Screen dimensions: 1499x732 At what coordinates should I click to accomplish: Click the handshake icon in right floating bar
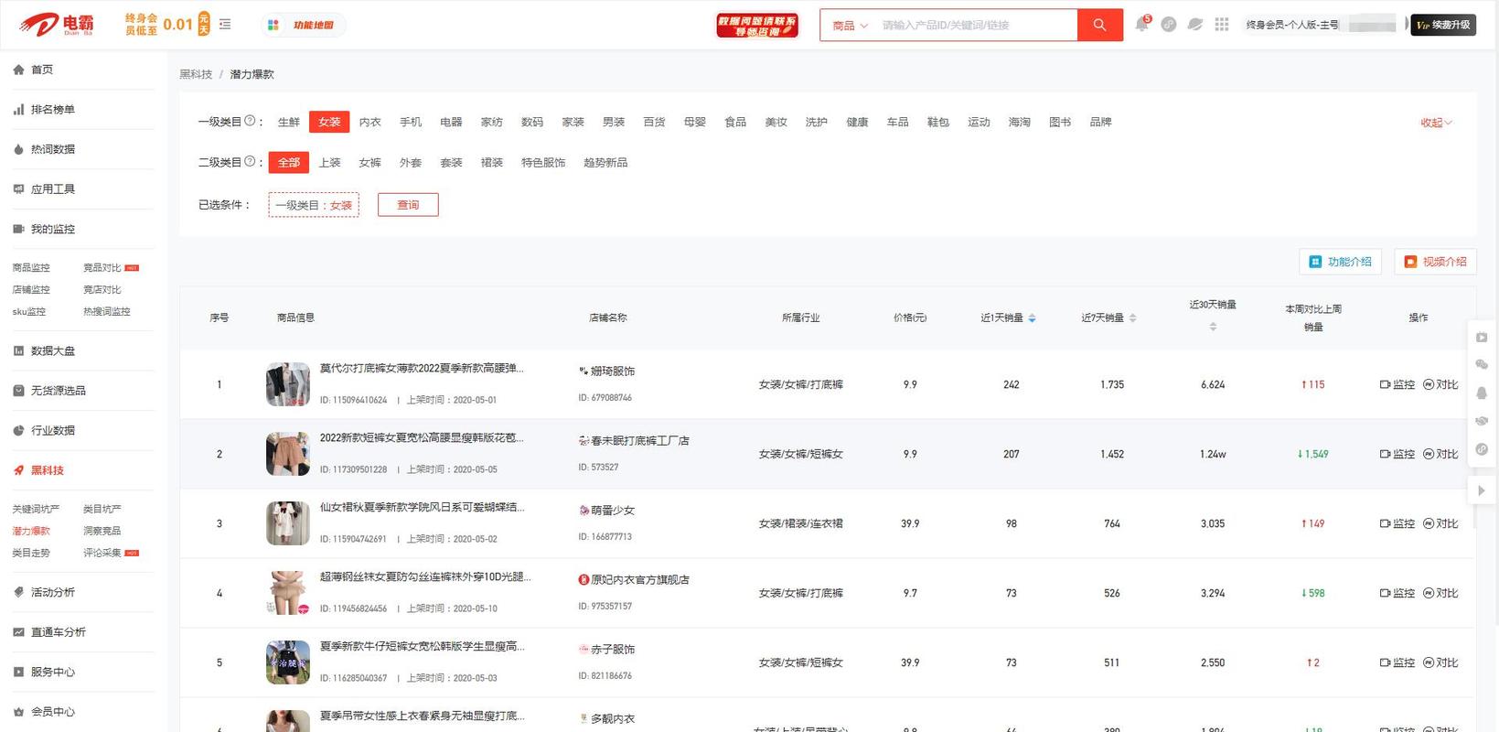click(1482, 421)
